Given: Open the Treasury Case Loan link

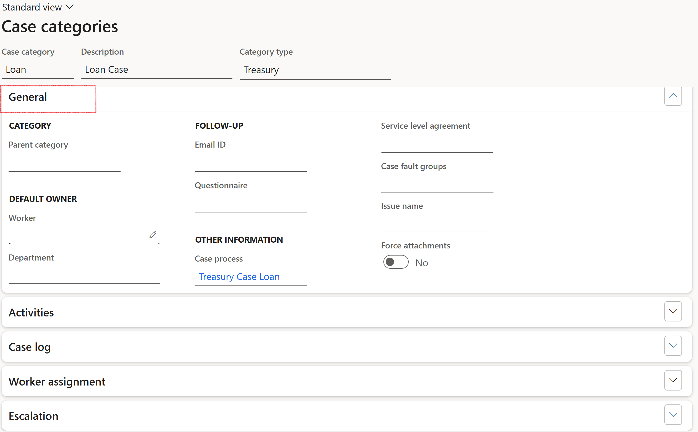Looking at the screenshot, I should click(x=239, y=277).
